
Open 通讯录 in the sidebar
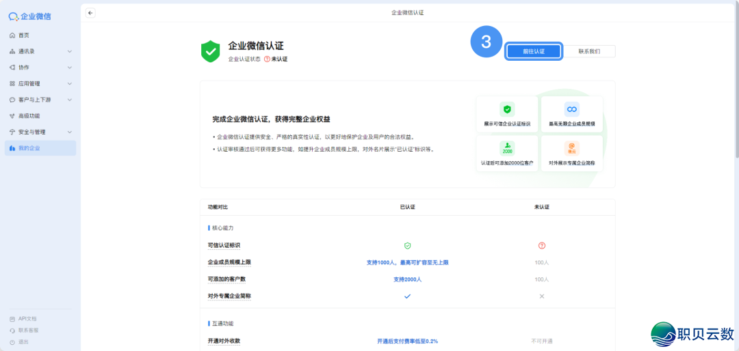[40, 51]
